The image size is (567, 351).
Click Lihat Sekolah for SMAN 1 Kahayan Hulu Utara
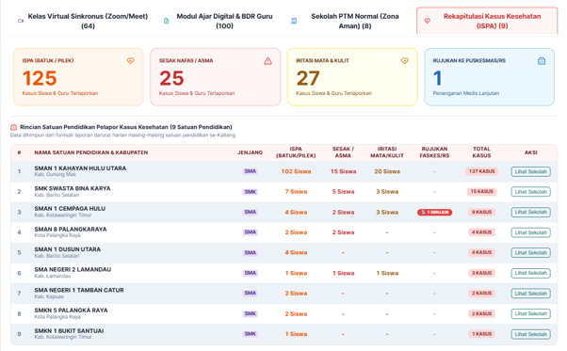pos(530,171)
